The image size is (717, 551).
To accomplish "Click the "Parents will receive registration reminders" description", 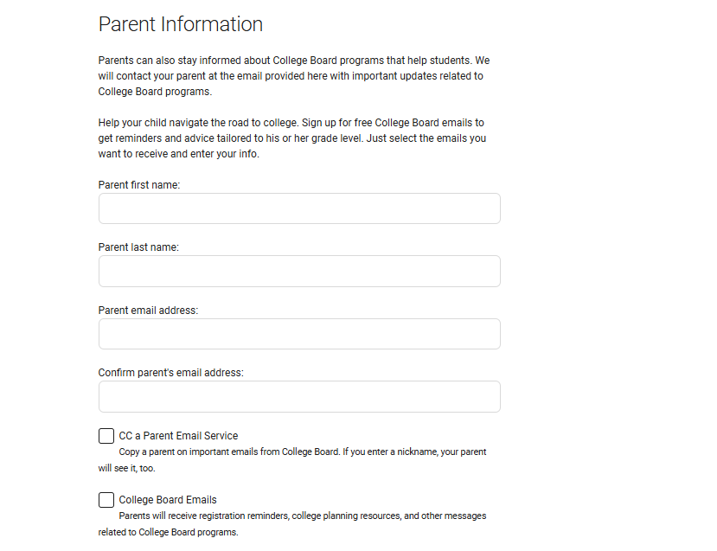I will 303,516.
